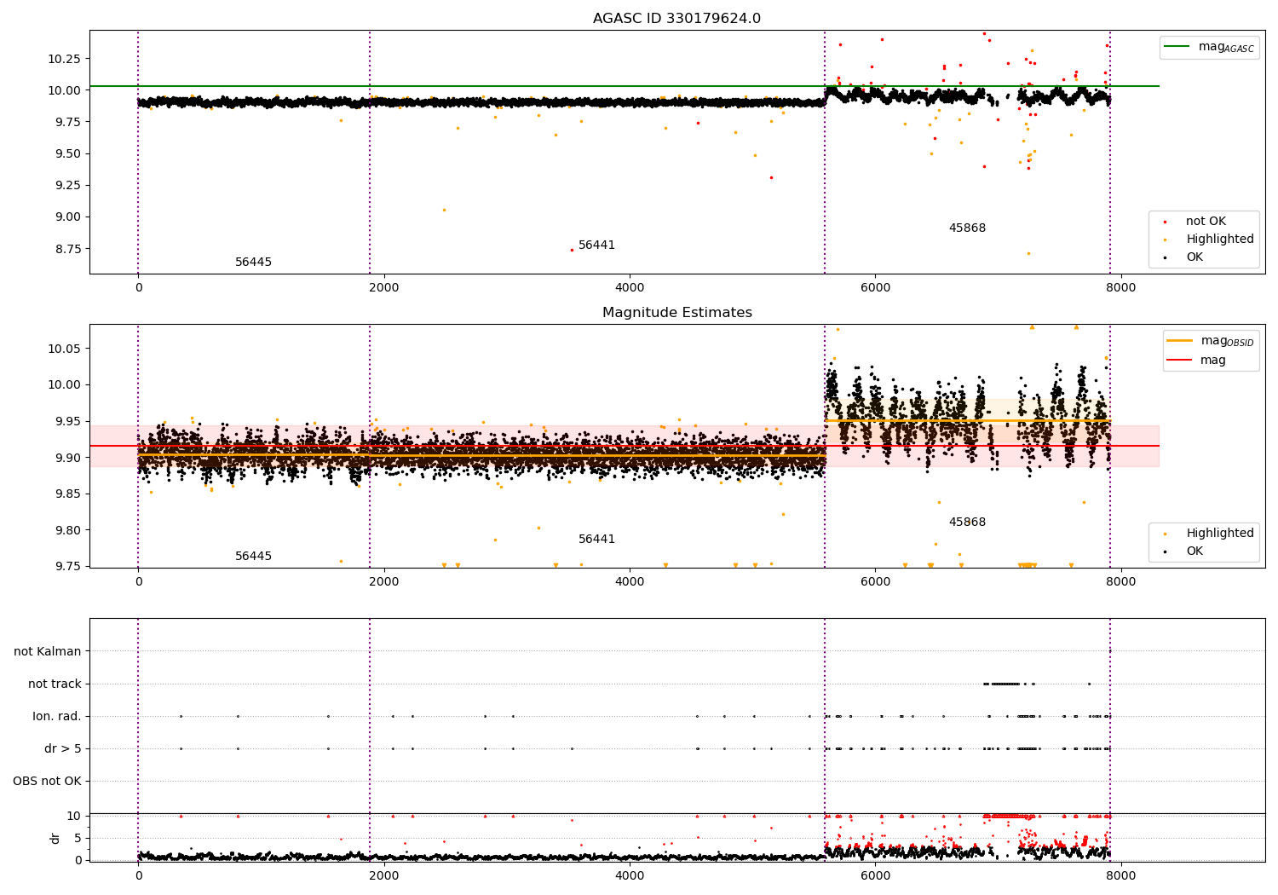Click the 8.75 y-axis tick label
This screenshot has width=1278, height=895.
[x=68, y=249]
